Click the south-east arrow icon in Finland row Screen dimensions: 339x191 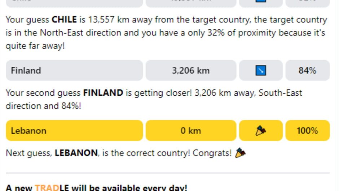[260, 70]
